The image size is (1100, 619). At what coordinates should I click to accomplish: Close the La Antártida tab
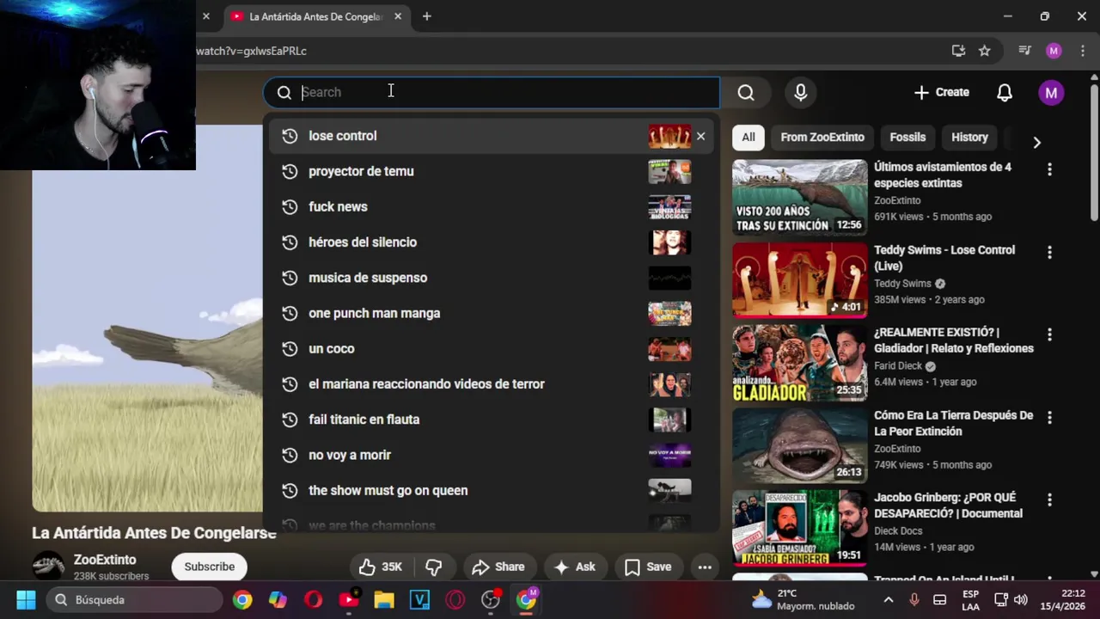[398, 16]
